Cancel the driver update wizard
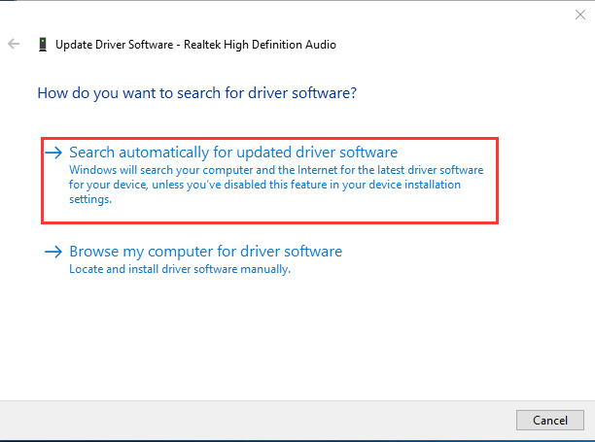Image resolution: width=595 pixels, height=442 pixels. click(x=550, y=420)
